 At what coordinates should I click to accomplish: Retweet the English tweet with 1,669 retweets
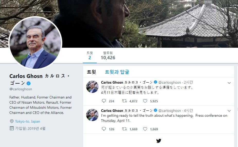tap(125, 129)
